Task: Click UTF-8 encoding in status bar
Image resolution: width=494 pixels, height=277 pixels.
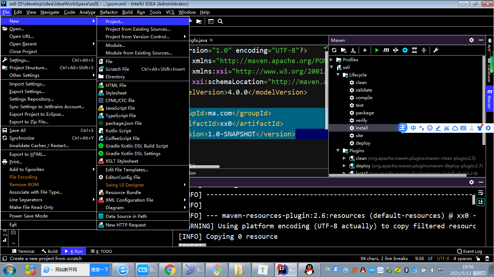Action: 443,258
